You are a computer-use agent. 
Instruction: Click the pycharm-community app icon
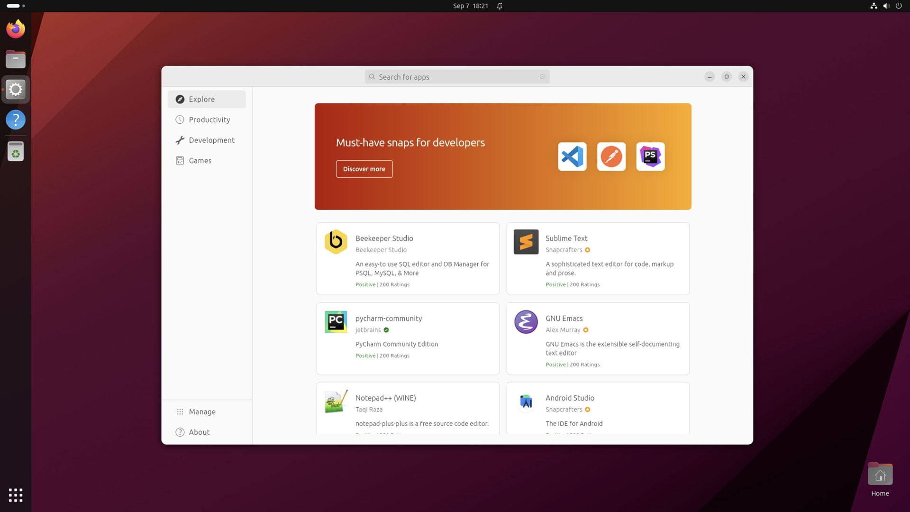(x=336, y=321)
